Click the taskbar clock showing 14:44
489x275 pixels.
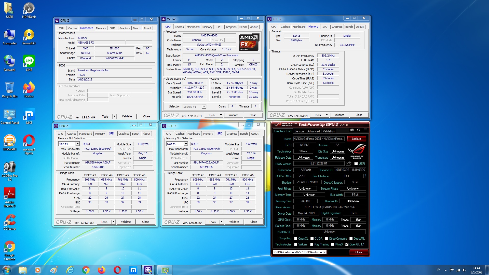pos(476,270)
